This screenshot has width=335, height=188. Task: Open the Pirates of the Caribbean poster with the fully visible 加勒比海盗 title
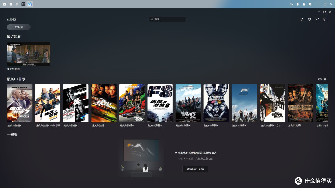(x=301, y=103)
